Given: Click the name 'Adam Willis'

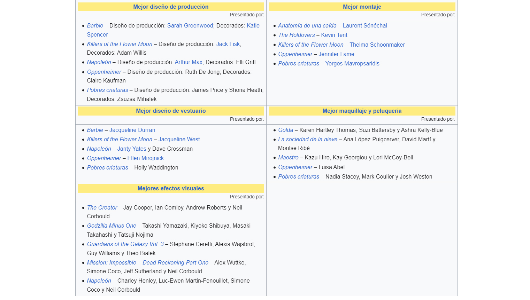Looking at the screenshot, I should 132,53.
